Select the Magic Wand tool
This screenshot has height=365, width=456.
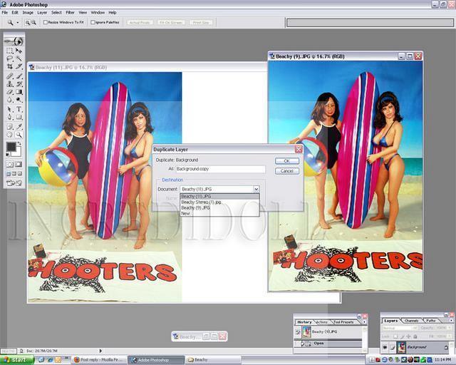(x=19, y=58)
